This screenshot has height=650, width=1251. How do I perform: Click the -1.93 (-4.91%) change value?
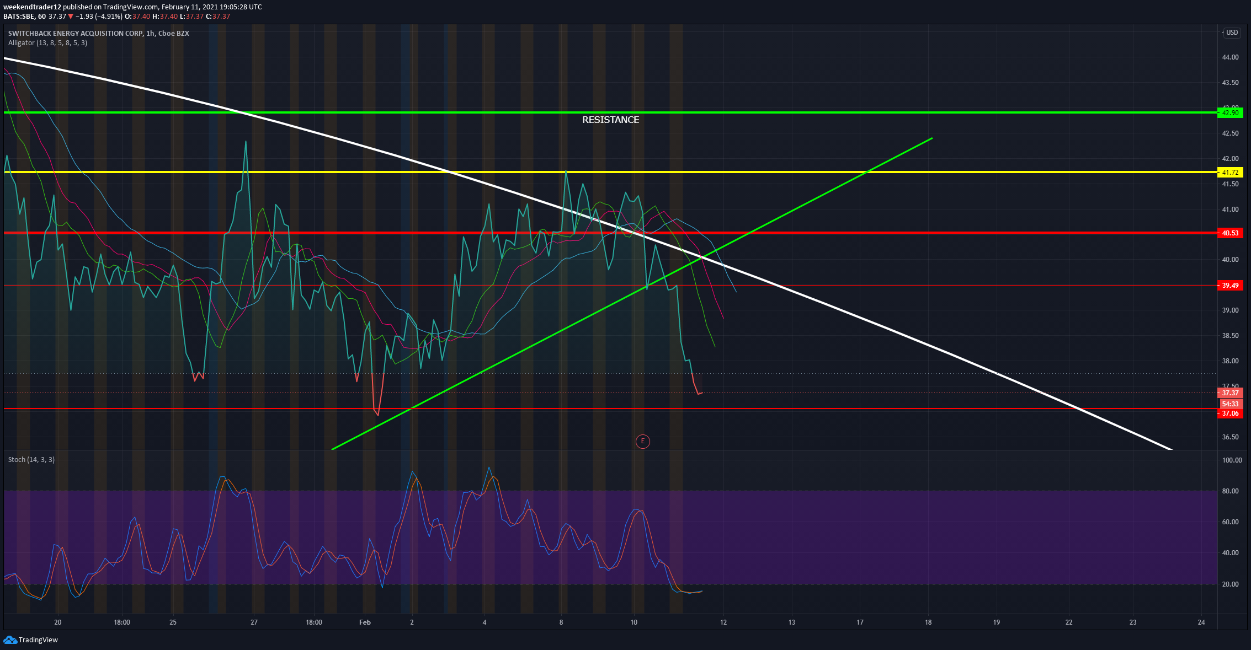pyautogui.click(x=99, y=16)
